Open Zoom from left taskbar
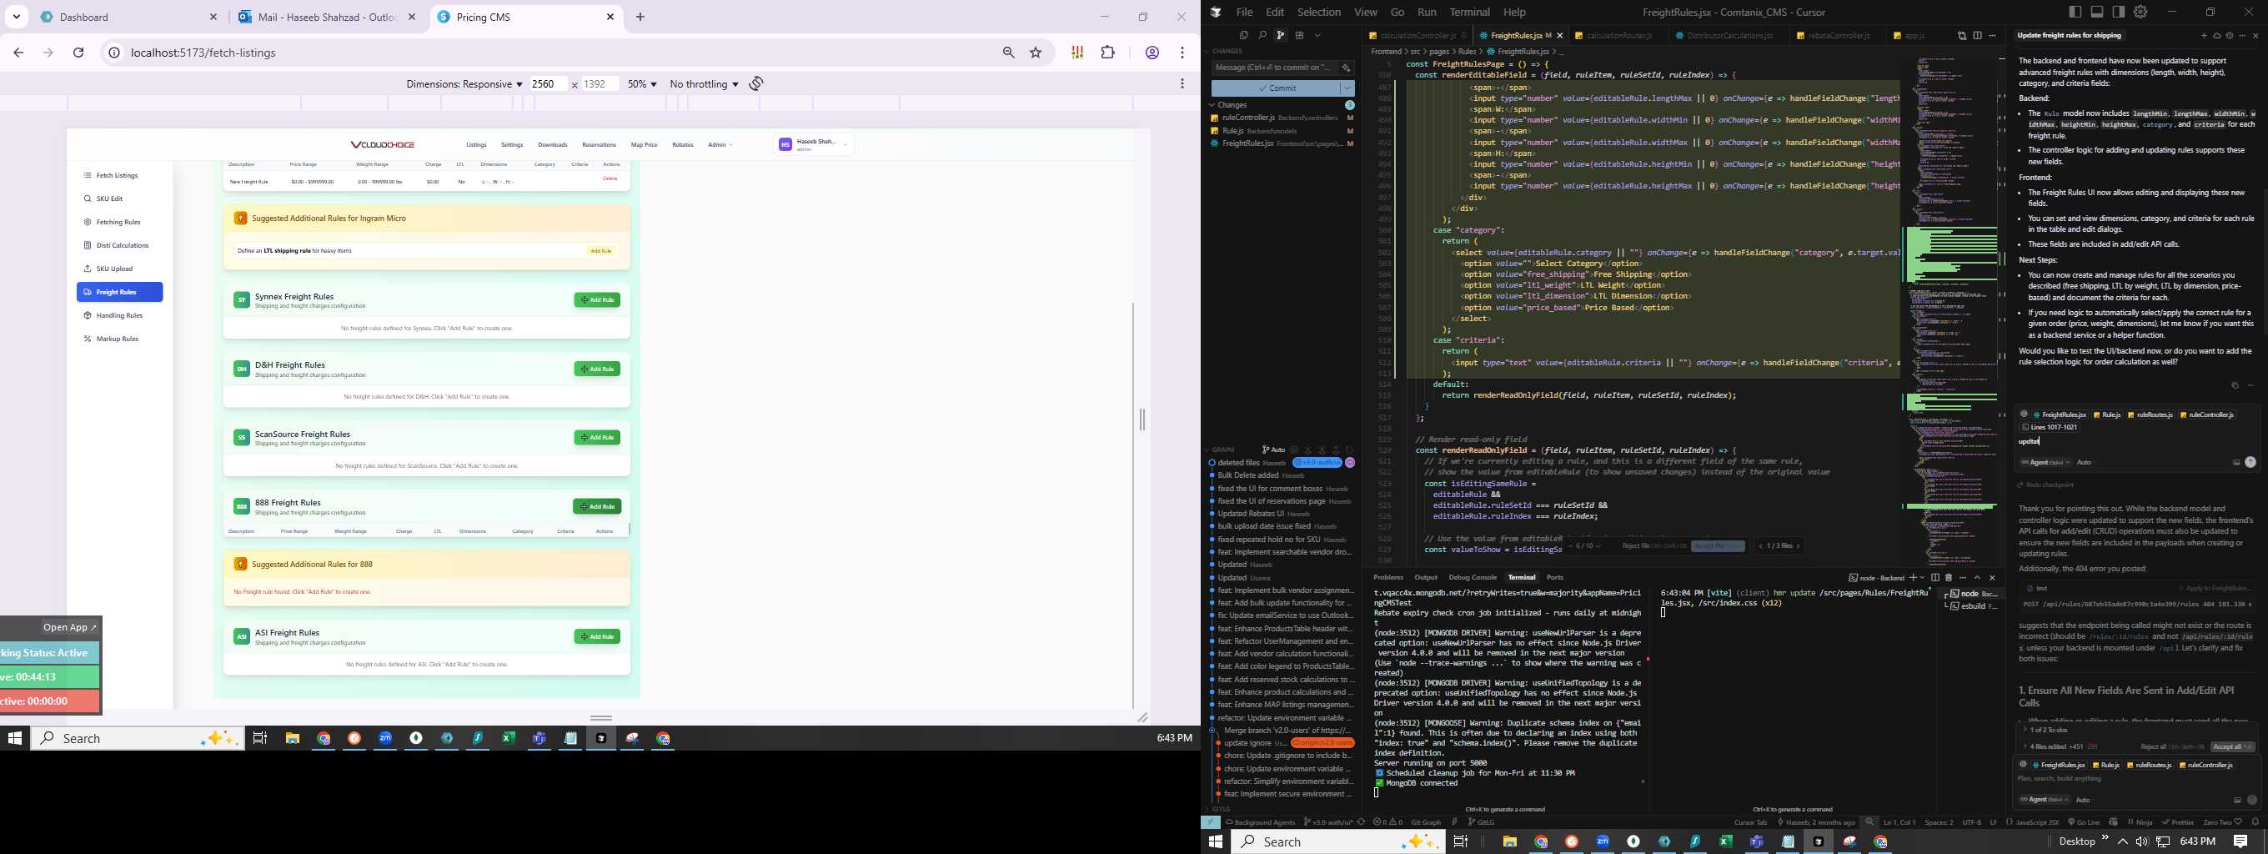The image size is (2268, 854). (x=385, y=739)
